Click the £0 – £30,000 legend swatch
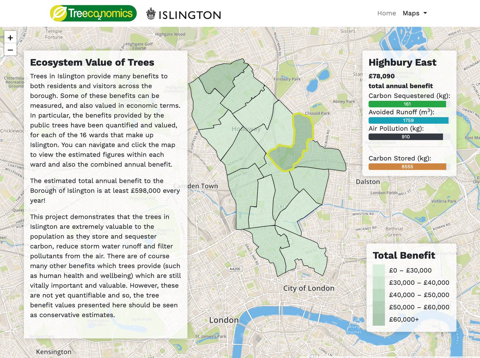This screenshot has width=480, height=358. pos(379,270)
